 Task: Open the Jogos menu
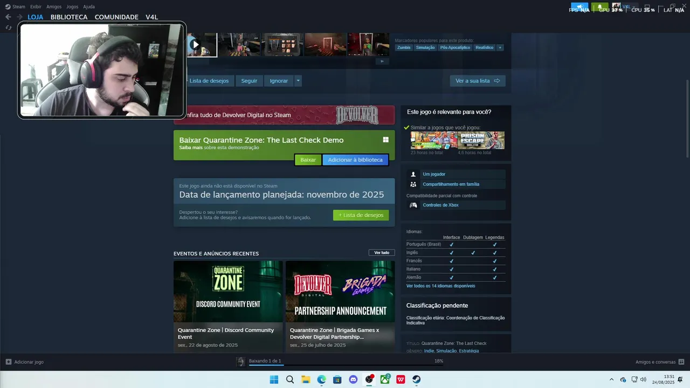[72, 6]
